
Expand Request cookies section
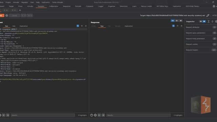pos(201,44)
